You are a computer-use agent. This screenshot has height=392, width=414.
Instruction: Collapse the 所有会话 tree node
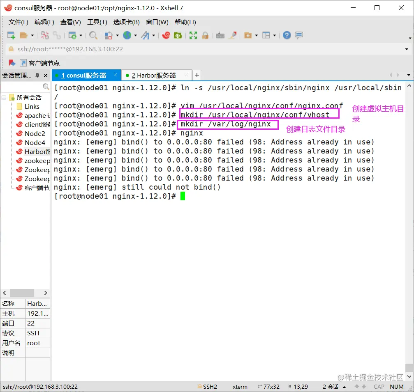[x=4, y=98]
